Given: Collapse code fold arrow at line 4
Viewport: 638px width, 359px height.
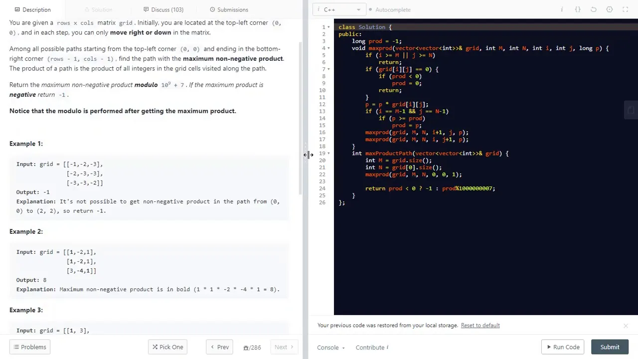Looking at the screenshot, I should pyautogui.click(x=329, y=48).
